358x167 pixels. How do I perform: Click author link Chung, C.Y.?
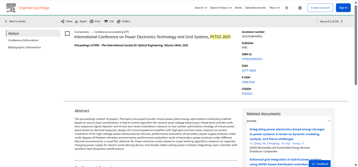click(x=298, y=143)
